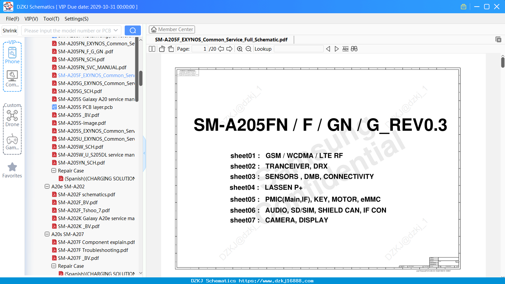The width and height of the screenshot is (505, 284).
Task: Open SM-A205G_EXYNOS_Common_Serv file
Action: pos(93,83)
